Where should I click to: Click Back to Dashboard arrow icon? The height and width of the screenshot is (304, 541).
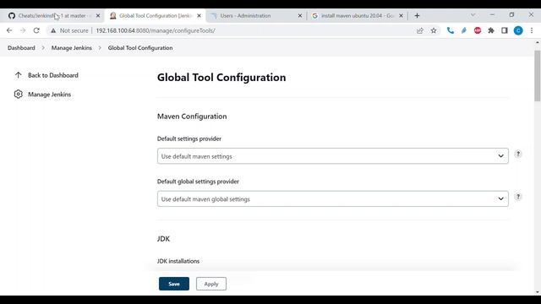(x=19, y=75)
